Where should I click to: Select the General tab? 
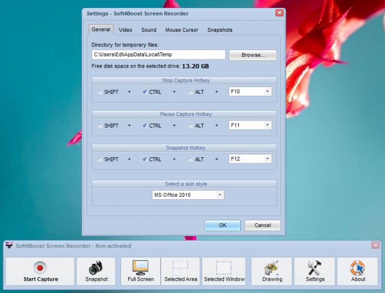101,29
